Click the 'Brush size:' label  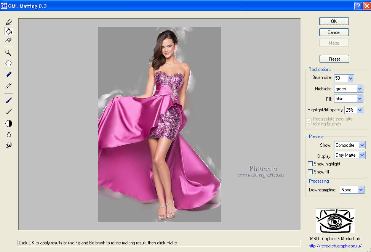coord(322,77)
